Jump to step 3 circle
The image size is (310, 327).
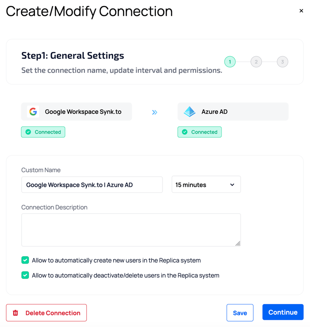click(282, 62)
